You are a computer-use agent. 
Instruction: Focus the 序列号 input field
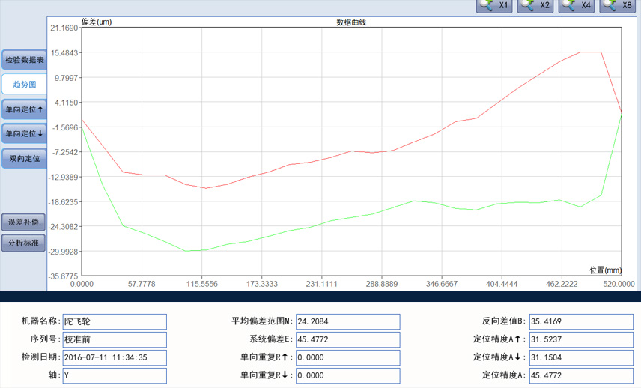[x=114, y=339]
